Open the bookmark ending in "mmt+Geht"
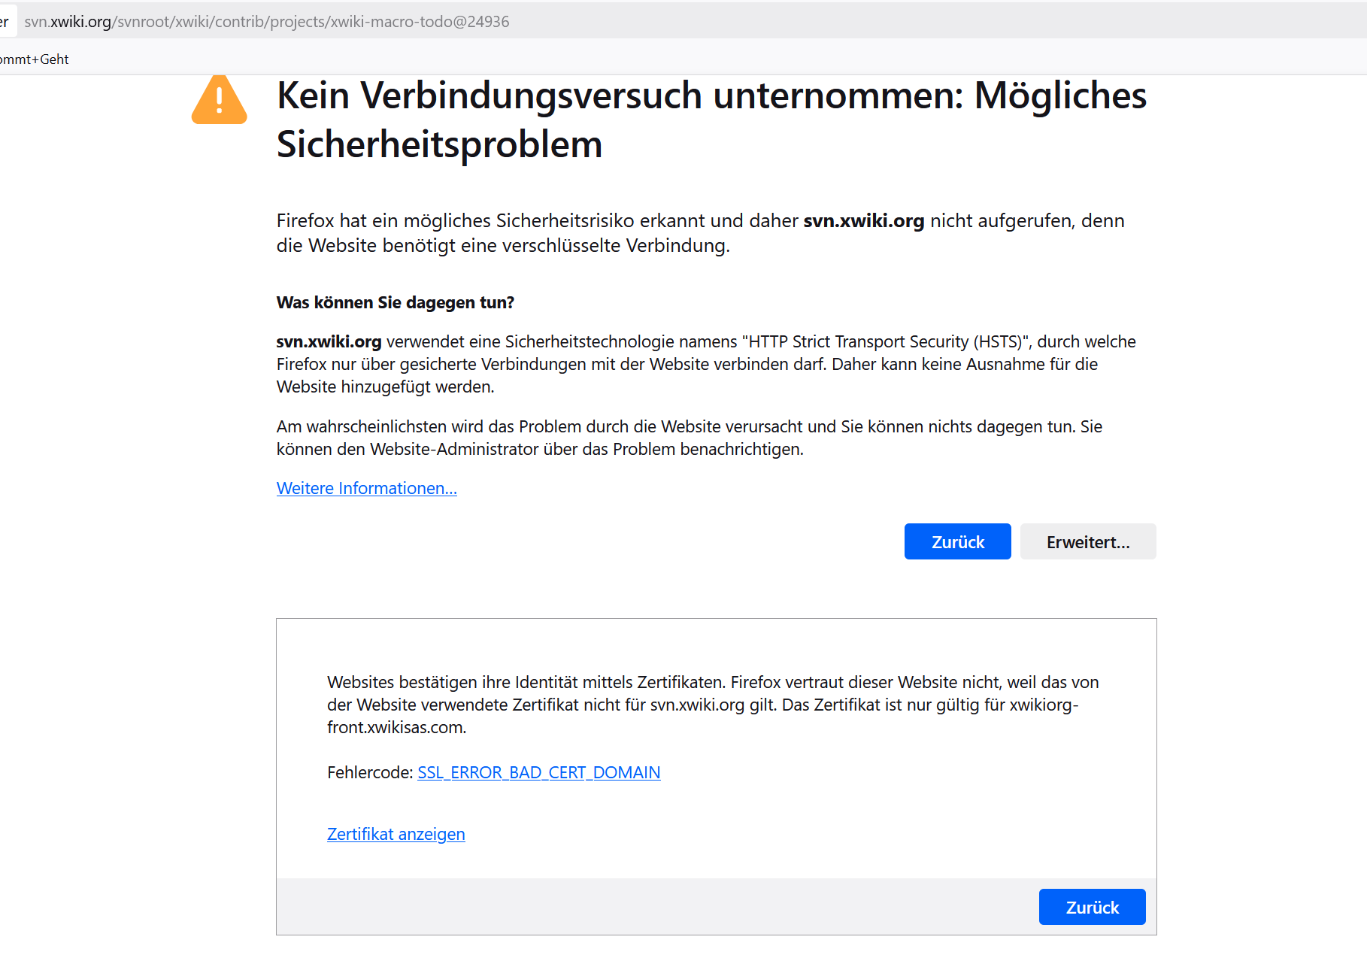 pos(35,59)
